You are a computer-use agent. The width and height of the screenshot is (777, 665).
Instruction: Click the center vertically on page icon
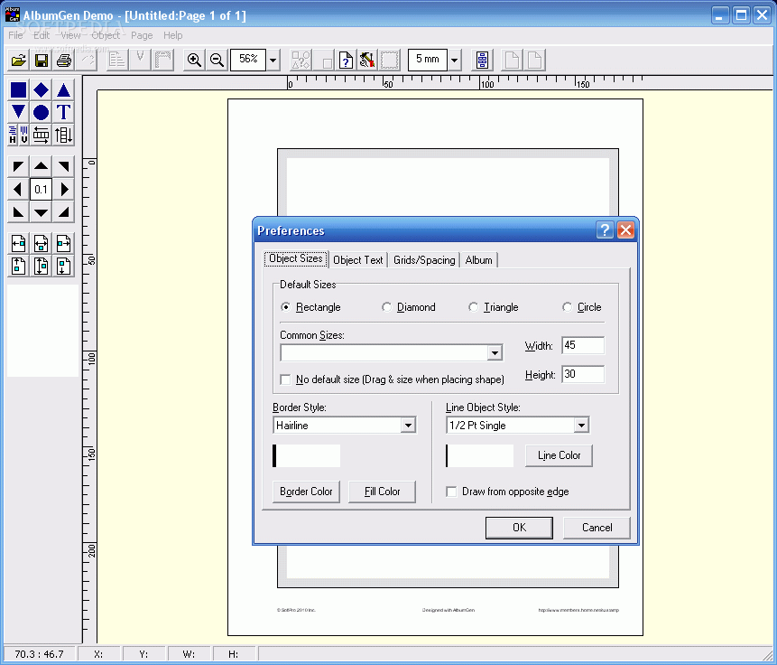point(42,266)
